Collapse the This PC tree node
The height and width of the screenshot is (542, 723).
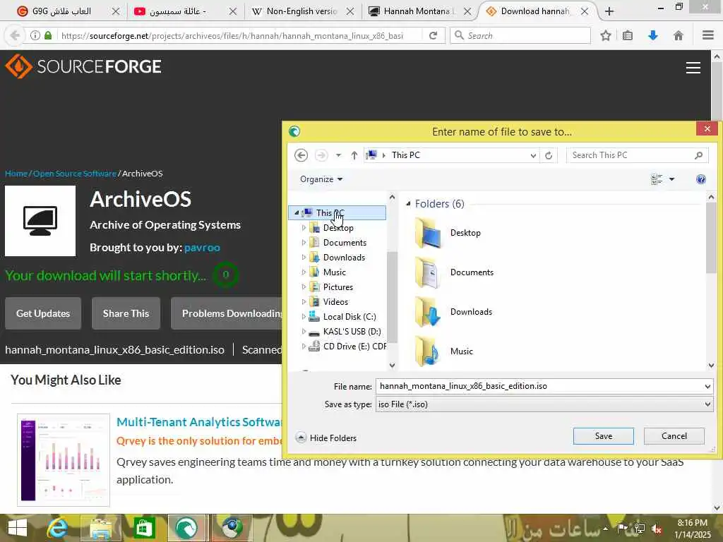point(297,213)
